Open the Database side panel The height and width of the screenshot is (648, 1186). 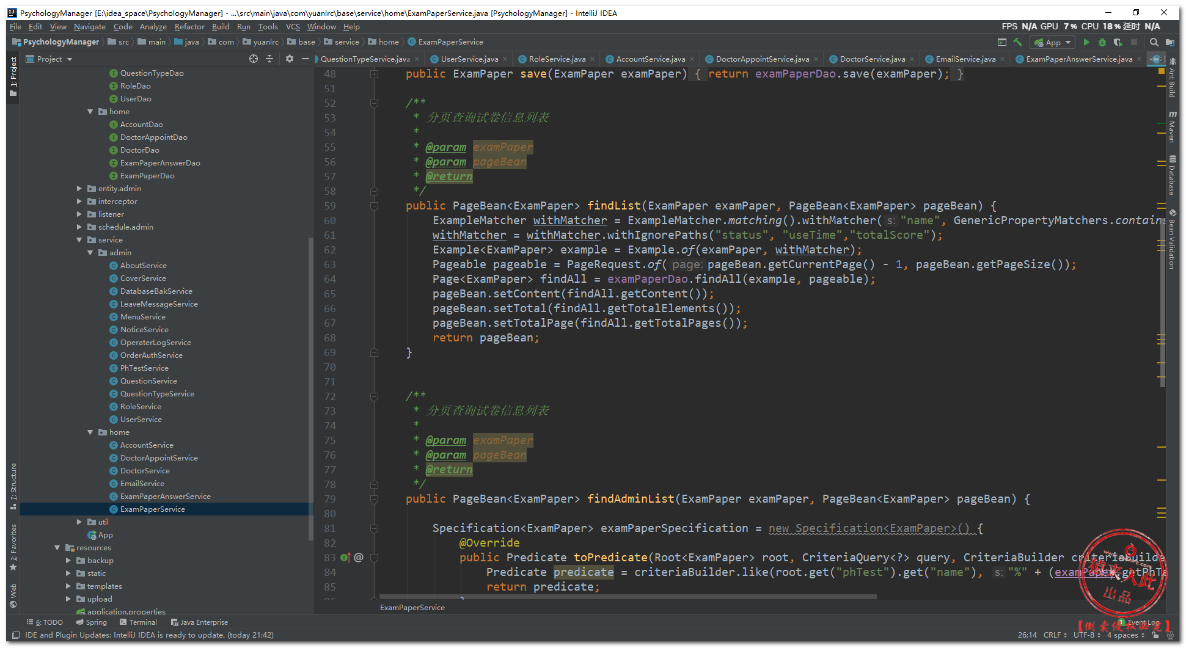[x=1171, y=175]
